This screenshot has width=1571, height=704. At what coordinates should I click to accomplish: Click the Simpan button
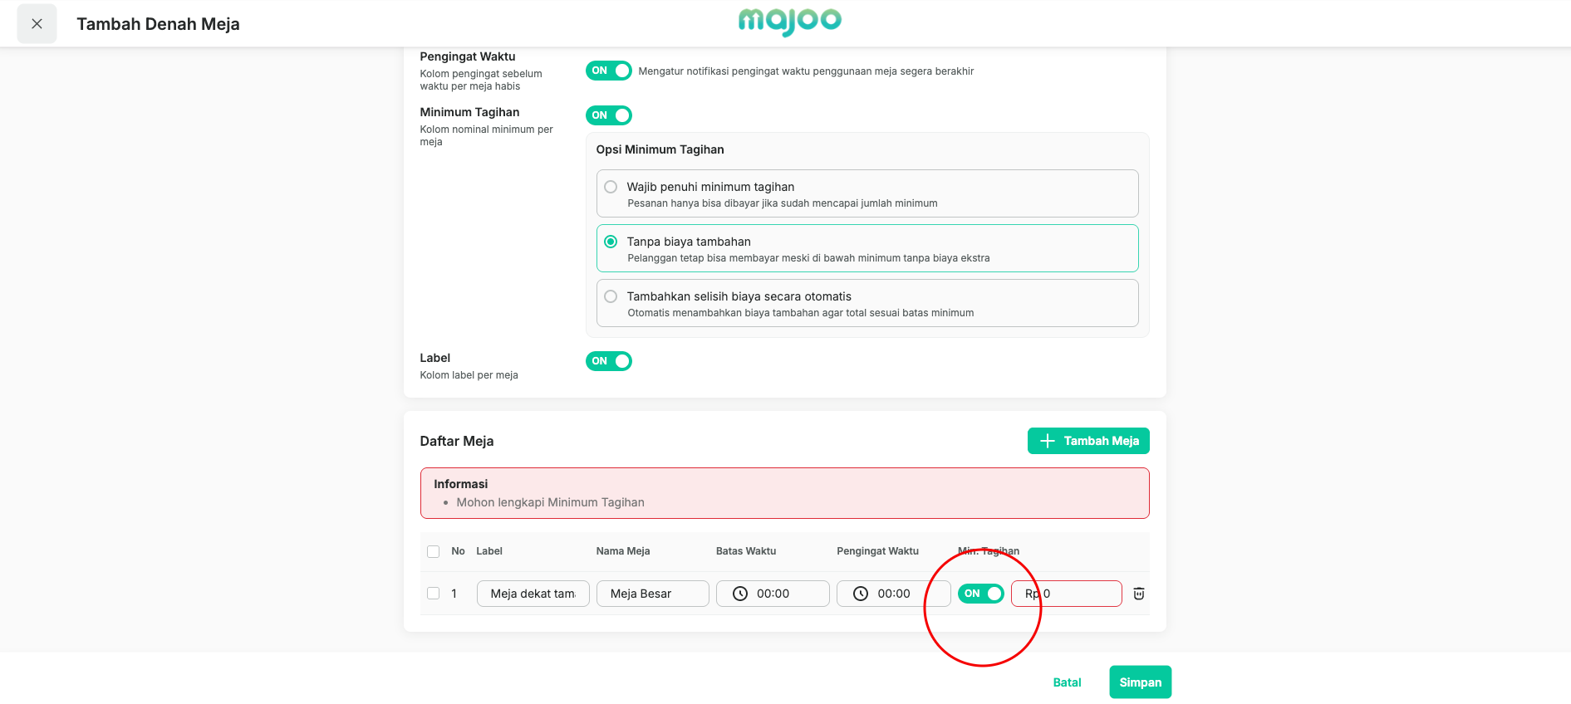click(1140, 682)
